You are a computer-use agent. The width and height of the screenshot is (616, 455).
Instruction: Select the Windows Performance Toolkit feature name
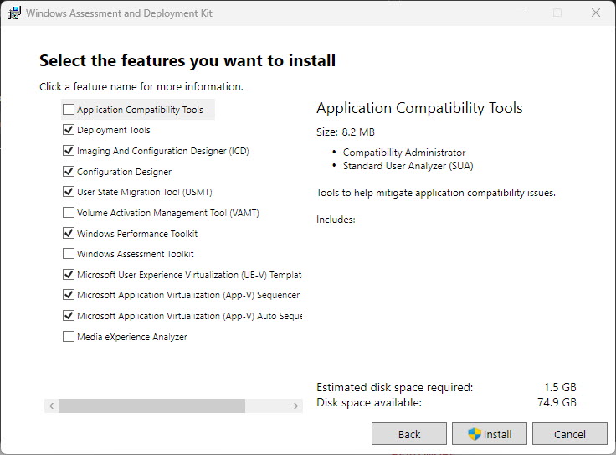137,234
